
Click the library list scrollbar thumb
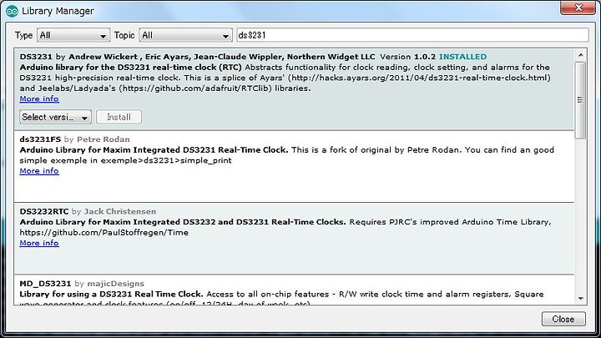[x=581, y=100]
